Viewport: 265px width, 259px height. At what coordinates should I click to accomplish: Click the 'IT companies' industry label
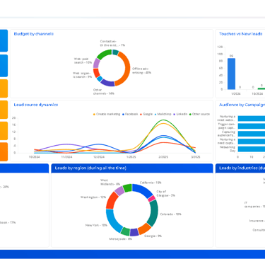pyautogui.click(x=254, y=205)
